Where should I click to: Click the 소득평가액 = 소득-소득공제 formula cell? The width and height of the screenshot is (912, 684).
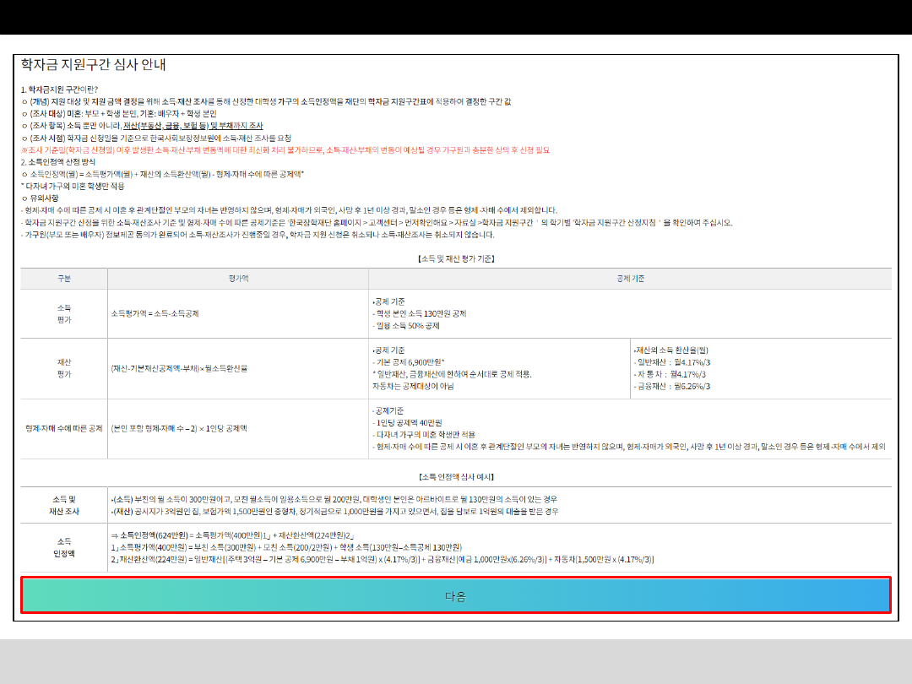pos(155,313)
